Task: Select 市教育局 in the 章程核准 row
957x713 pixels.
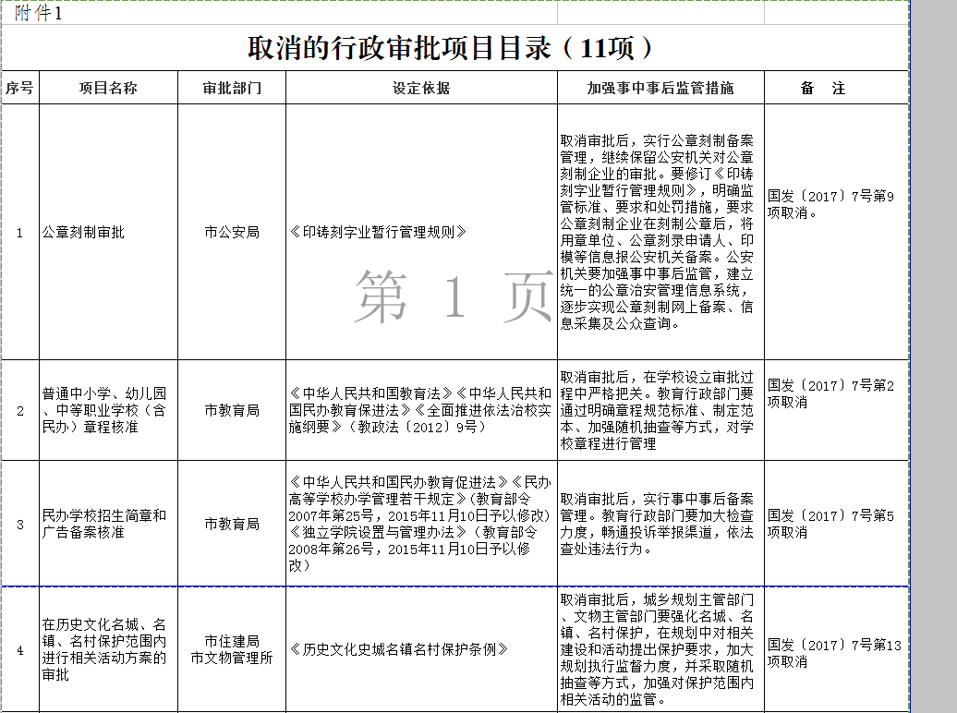Action: tap(232, 410)
